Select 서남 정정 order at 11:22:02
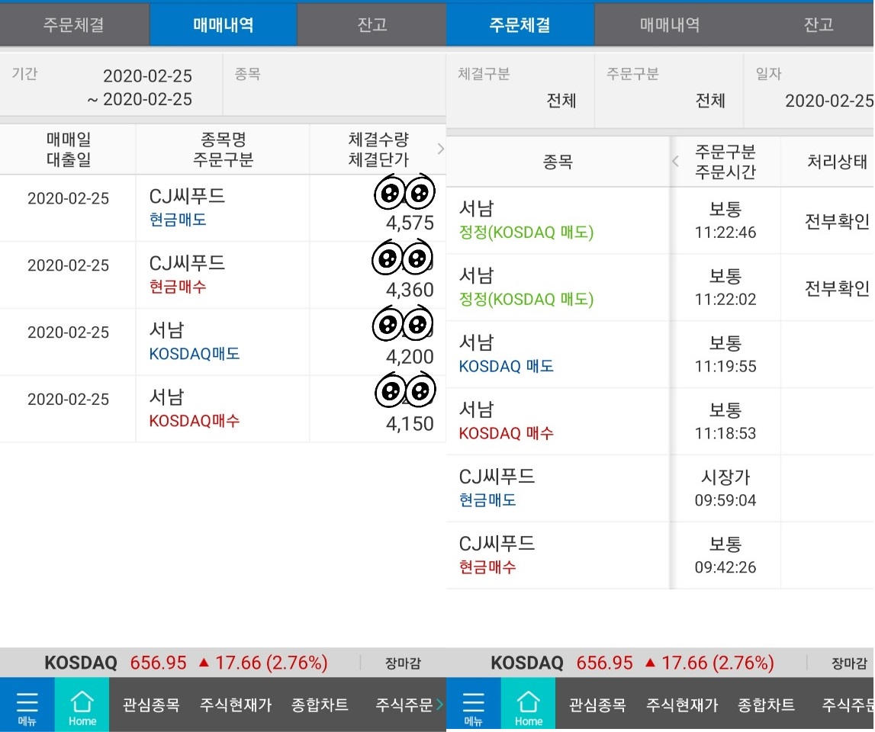875x732 pixels. coord(660,287)
